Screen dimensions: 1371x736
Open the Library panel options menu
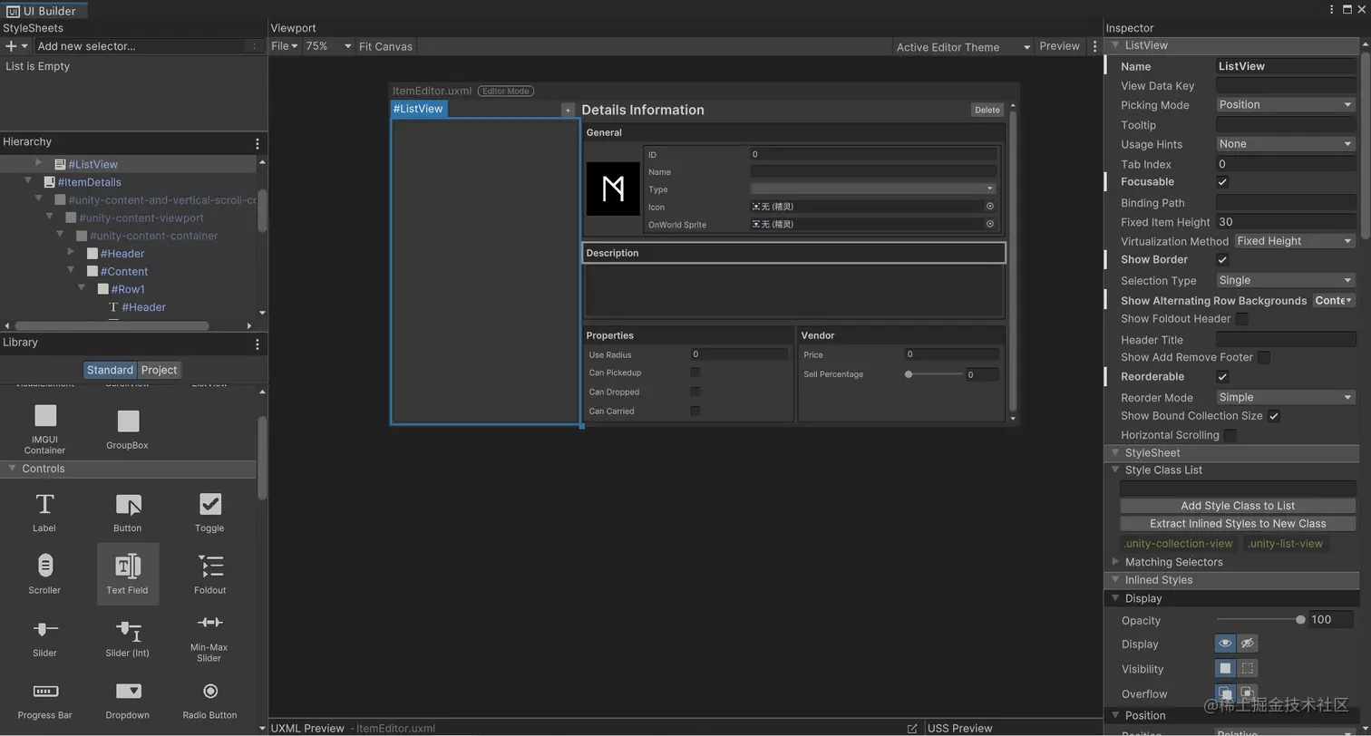click(258, 344)
